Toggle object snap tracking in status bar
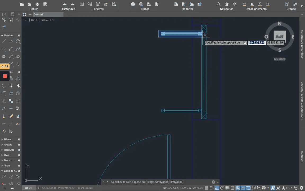305x191 pixels. [243, 188]
